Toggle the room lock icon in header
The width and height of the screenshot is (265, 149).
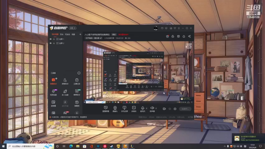click(x=173, y=36)
